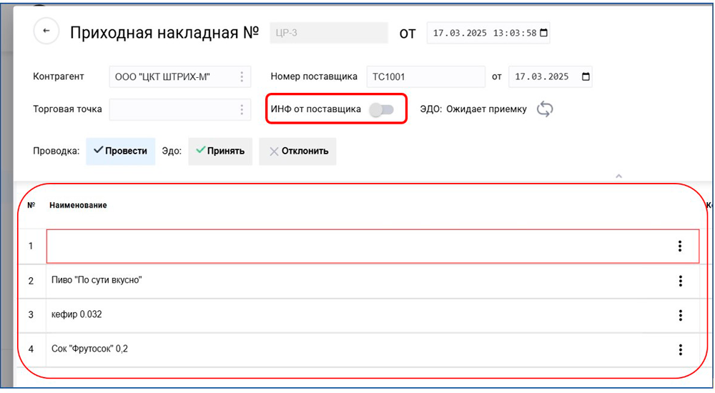715x393 pixels.
Task: Open the Контрагент field options menu
Action: (242, 77)
